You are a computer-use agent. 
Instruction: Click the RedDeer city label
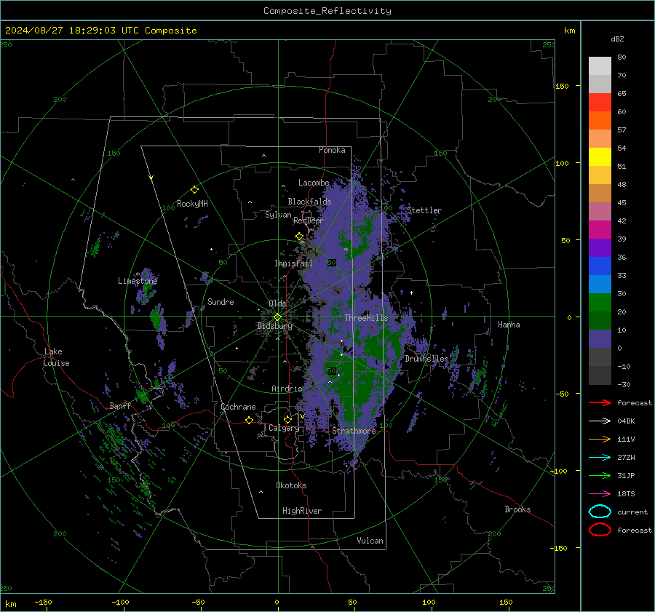[x=309, y=220]
